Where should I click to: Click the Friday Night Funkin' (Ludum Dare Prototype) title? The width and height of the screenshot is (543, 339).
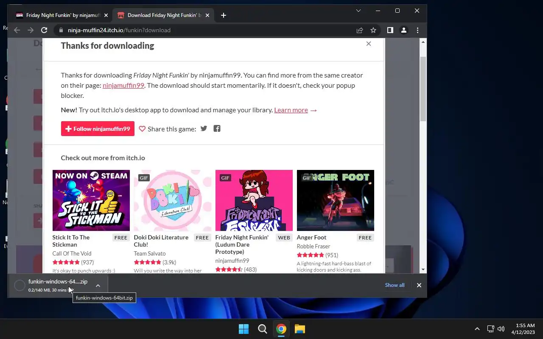[242, 245]
